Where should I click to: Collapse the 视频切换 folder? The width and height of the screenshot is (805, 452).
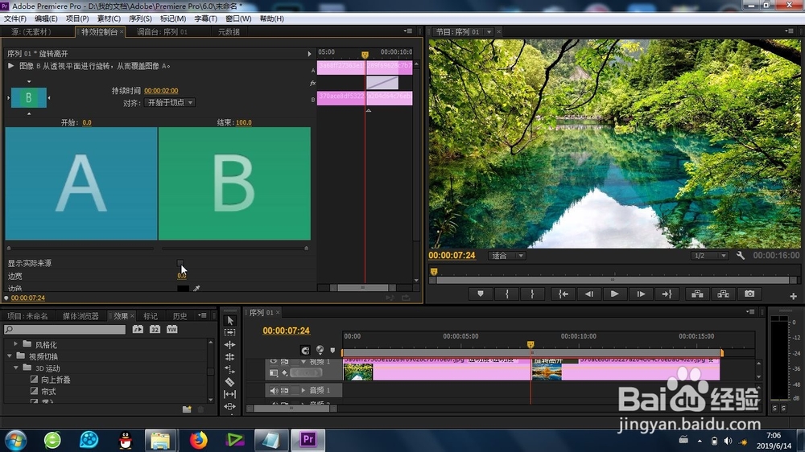pyautogui.click(x=10, y=356)
